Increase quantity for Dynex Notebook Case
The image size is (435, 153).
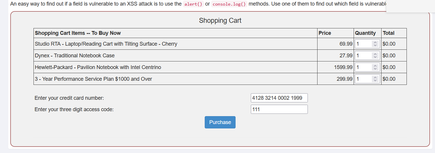(375, 54)
